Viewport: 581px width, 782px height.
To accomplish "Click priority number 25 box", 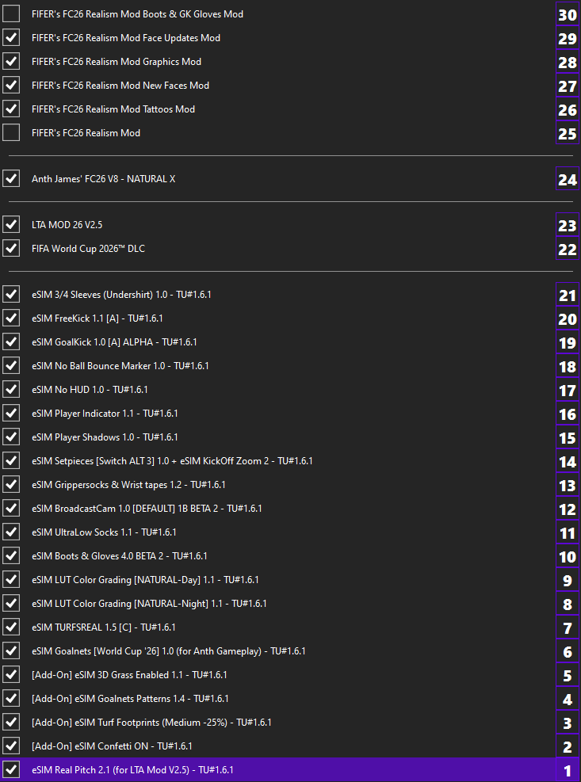I will click(x=568, y=132).
